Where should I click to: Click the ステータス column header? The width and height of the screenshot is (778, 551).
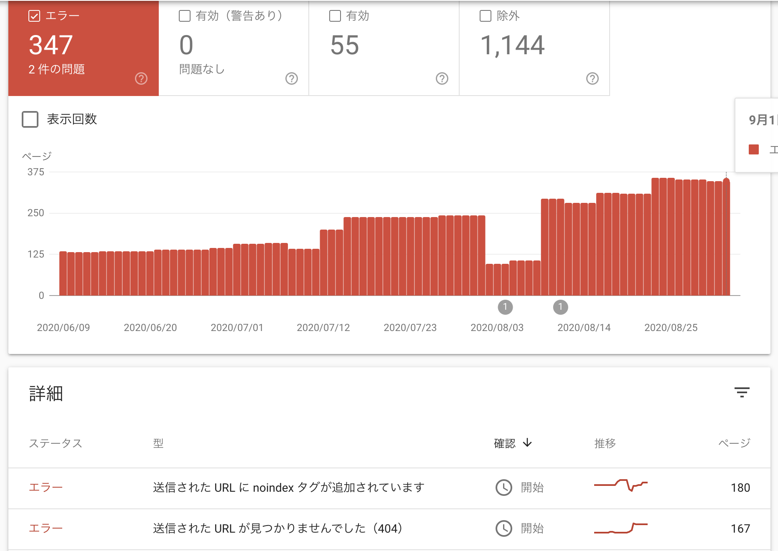point(56,443)
